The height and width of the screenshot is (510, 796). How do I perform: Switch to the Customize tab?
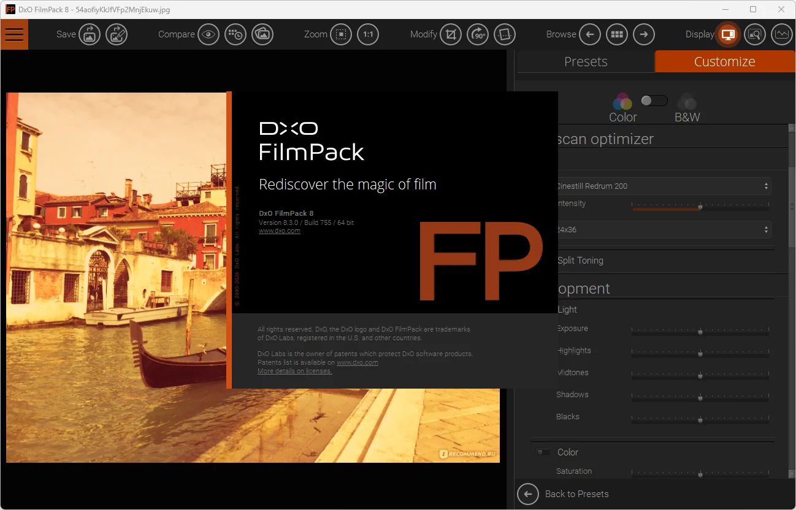[725, 61]
